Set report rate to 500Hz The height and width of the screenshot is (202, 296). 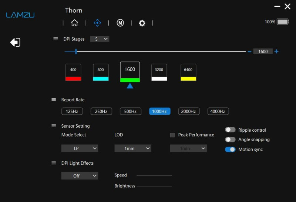pyautogui.click(x=131, y=111)
